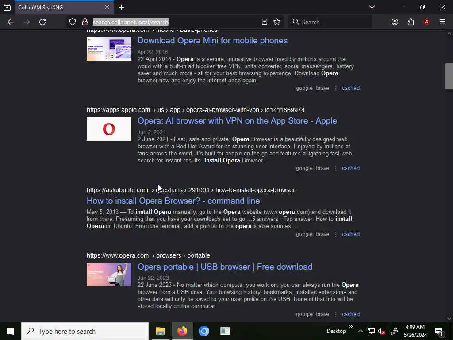The width and height of the screenshot is (453, 340).
Task: Open red Opera logo thumbnail
Action: click(x=109, y=129)
